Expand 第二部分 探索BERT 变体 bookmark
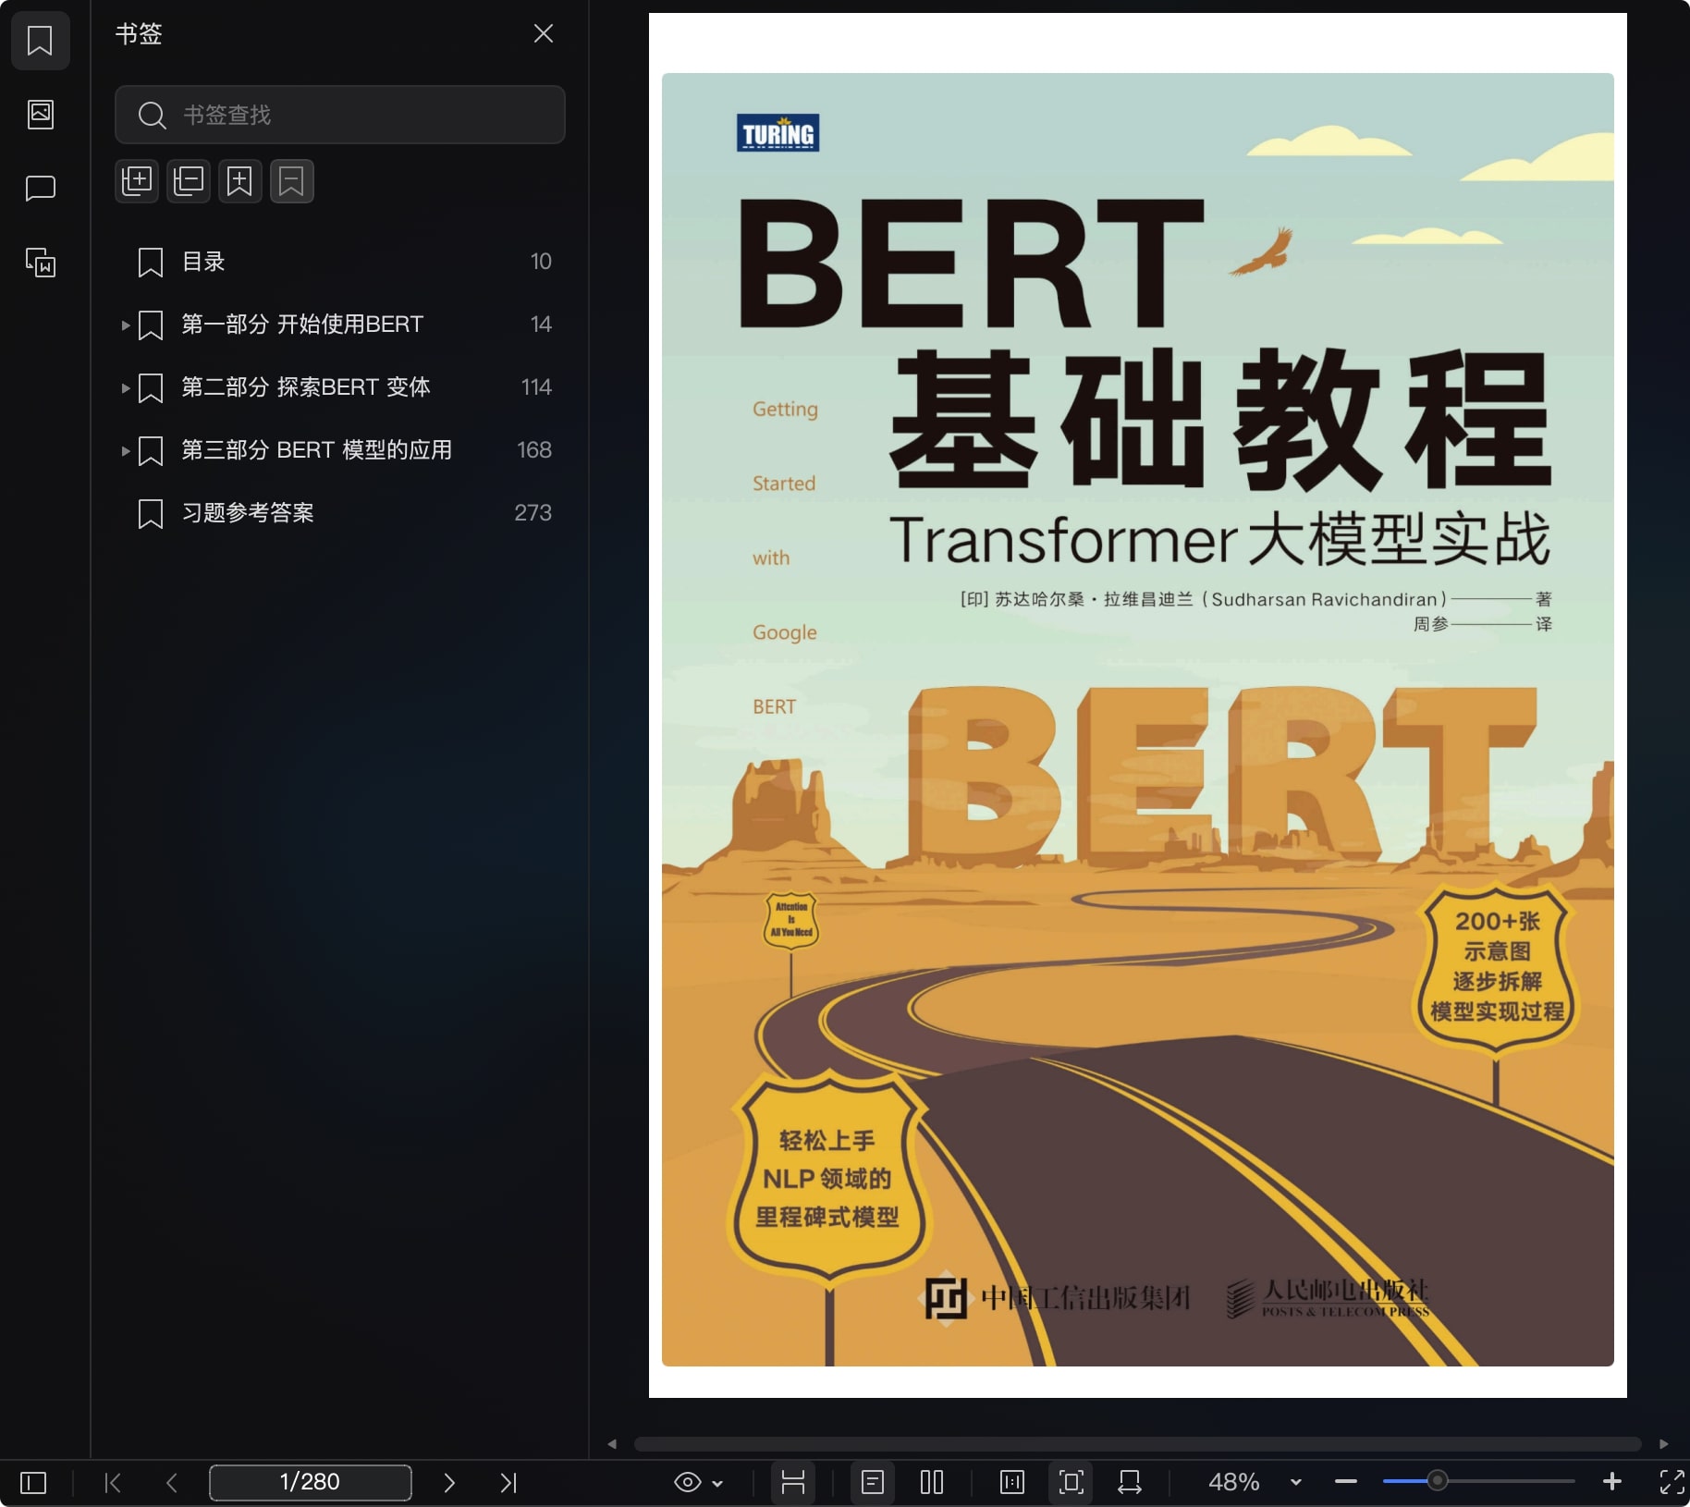Screen dimensions: 1690x1507 tap(125, 387)
